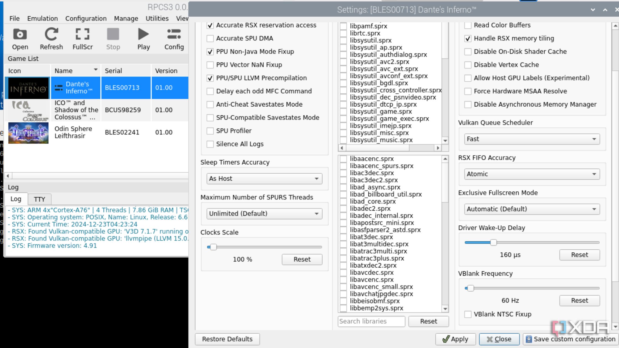Click the Clocks Scale slider handle

213,247
